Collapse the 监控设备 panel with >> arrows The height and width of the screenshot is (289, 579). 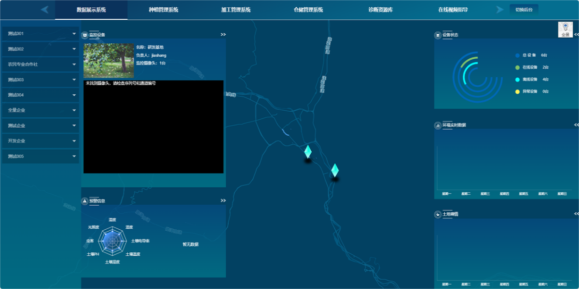[x=223, y=35]
